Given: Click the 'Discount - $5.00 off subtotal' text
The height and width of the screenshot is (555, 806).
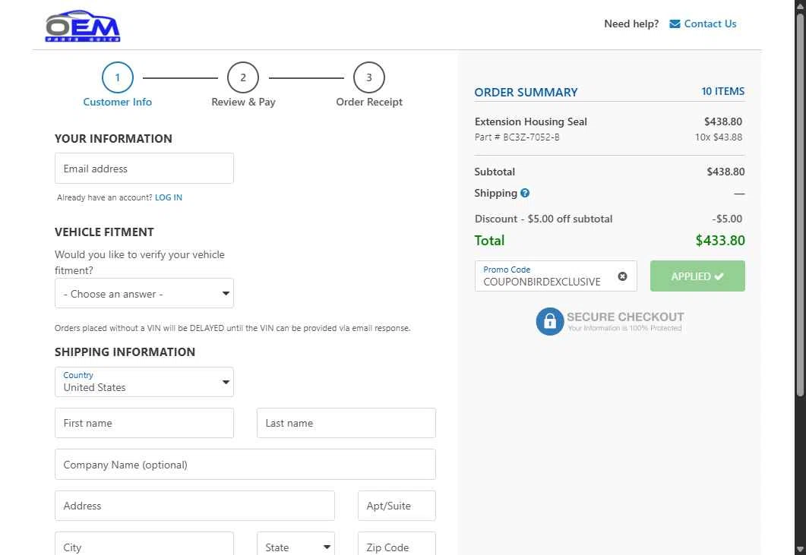Looking at the screenshot, I should [x=543, y=219].
